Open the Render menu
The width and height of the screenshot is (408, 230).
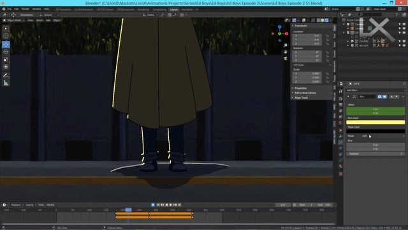[25, 9]
